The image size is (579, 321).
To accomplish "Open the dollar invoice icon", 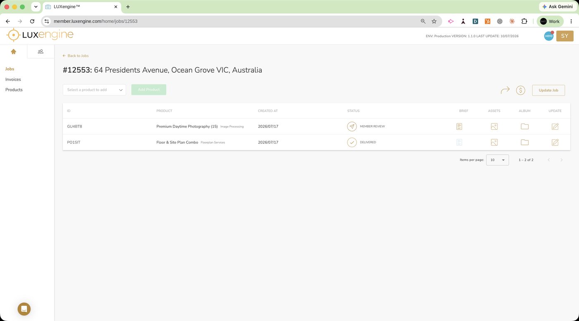I will click(x=521, y=90).
